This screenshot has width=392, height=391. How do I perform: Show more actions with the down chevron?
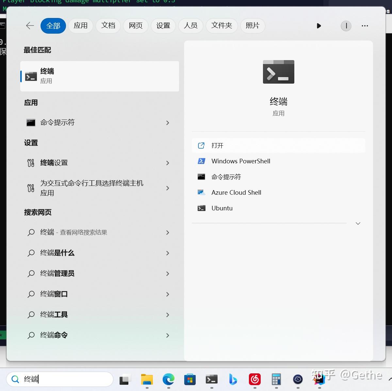tap(358, 223)
